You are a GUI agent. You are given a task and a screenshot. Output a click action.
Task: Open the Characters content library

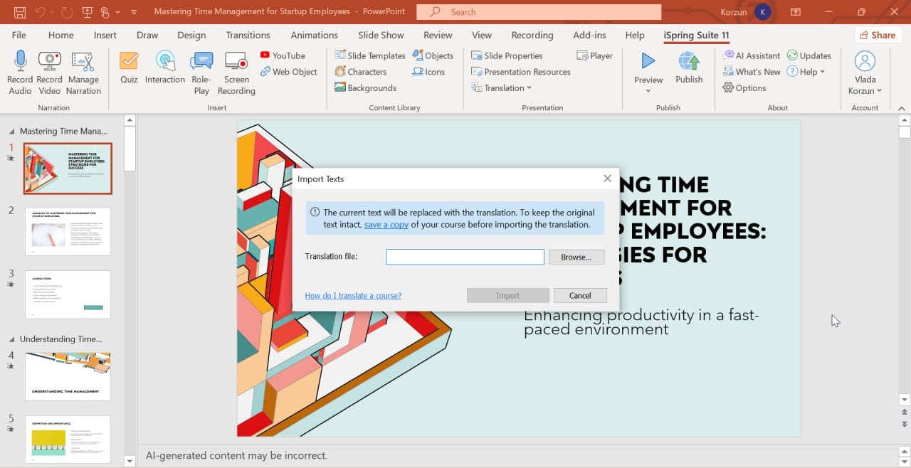[x=364, y=71]
